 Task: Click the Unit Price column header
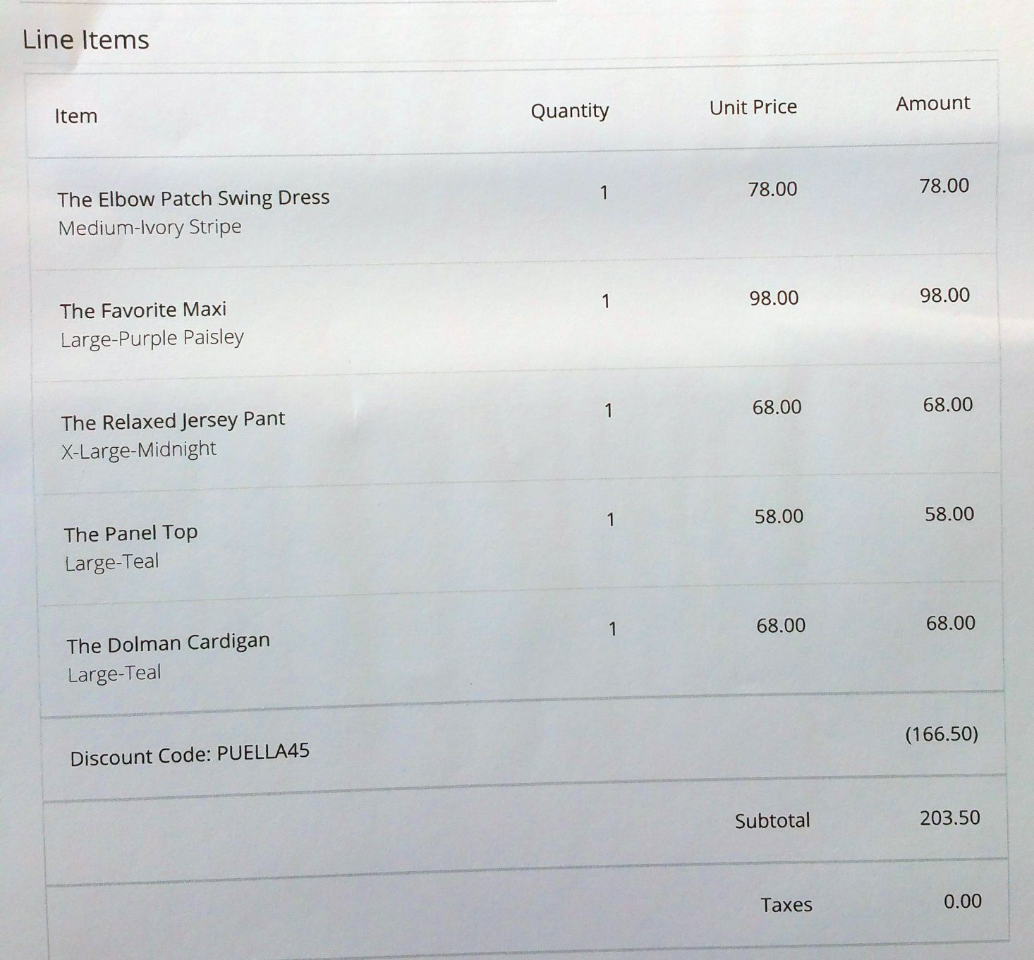753,107
